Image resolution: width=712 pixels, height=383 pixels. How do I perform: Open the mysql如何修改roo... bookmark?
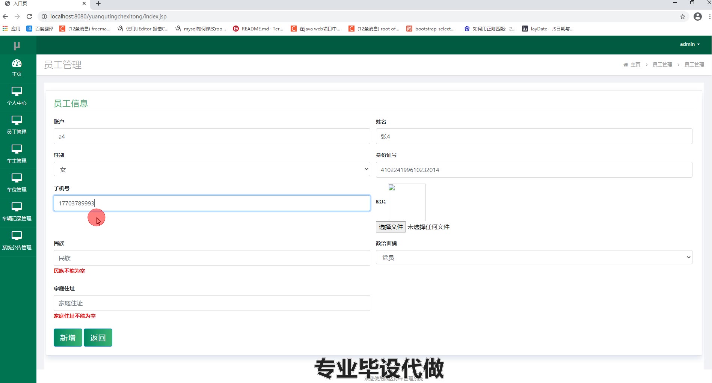201,29
